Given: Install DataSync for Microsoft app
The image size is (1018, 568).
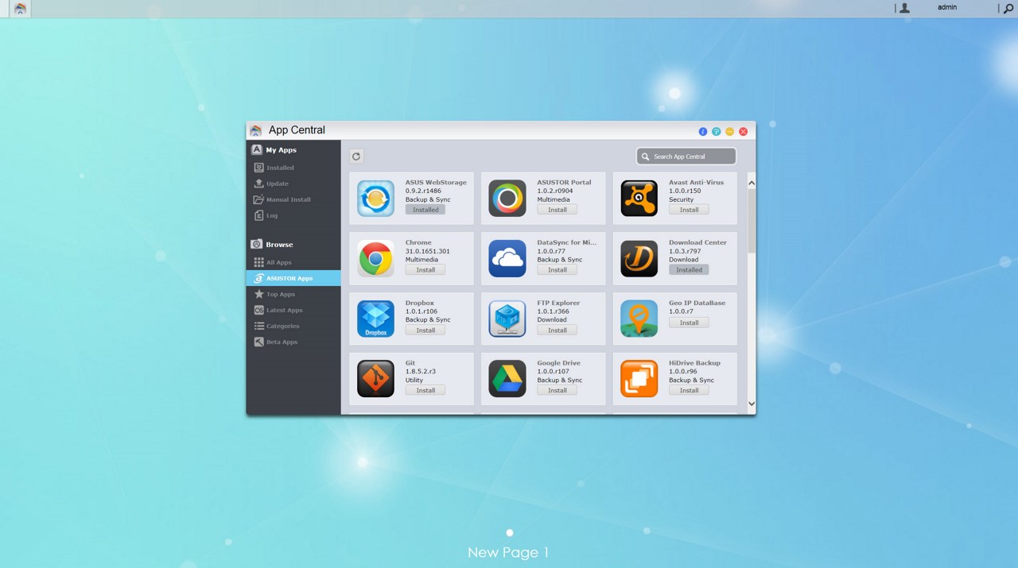Looking at the screenshot, I should [x=558, y=270].
